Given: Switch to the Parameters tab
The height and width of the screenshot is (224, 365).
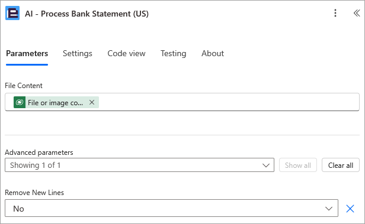Looking at the screenshot, I should point(27,53).
